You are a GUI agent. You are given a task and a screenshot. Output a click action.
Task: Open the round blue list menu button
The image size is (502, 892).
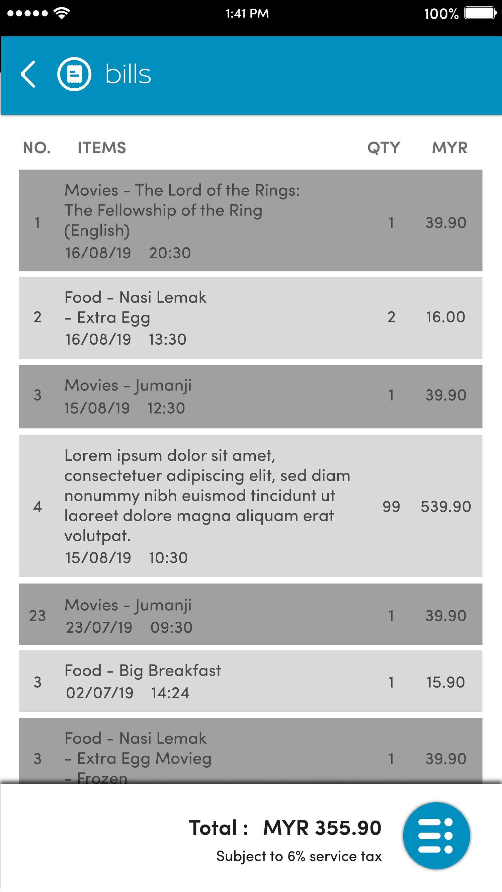(436, 835)
